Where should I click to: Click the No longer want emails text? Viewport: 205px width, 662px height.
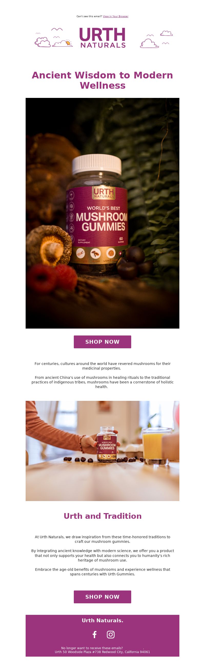click(x=92, y=648)
